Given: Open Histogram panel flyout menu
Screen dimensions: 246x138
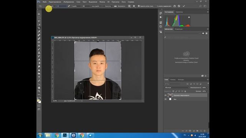Looking at the screenshot, I should [x=208, y=12].
